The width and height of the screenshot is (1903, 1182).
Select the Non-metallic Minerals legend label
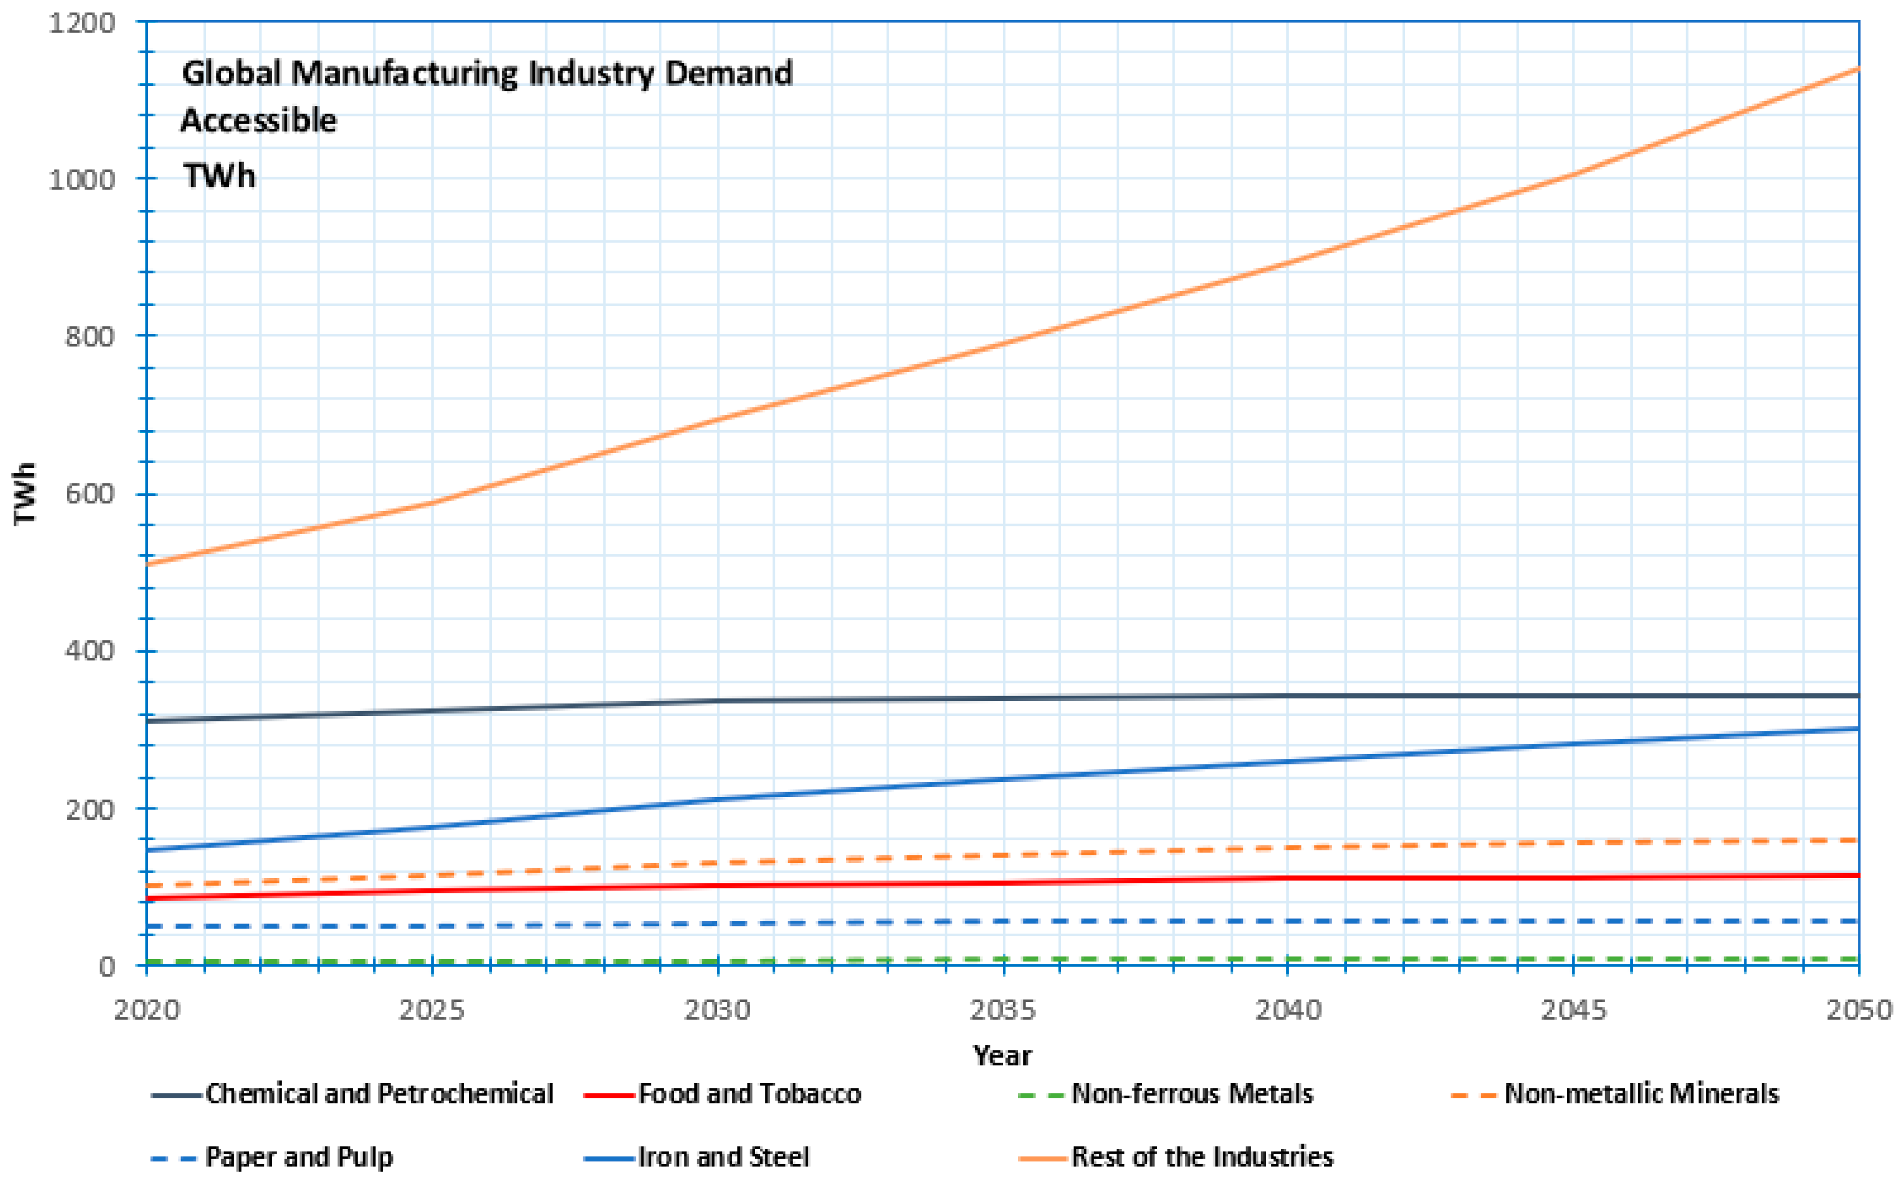coord(1641,1093)
